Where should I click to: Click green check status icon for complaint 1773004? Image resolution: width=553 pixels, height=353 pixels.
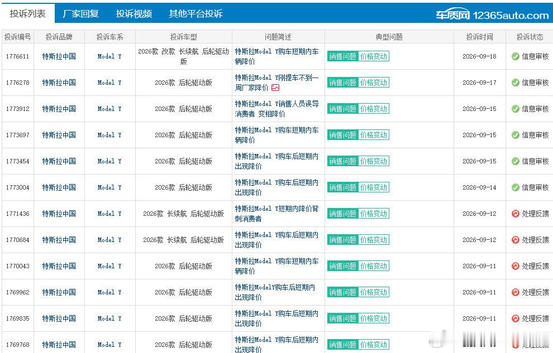tap(515, 187)
